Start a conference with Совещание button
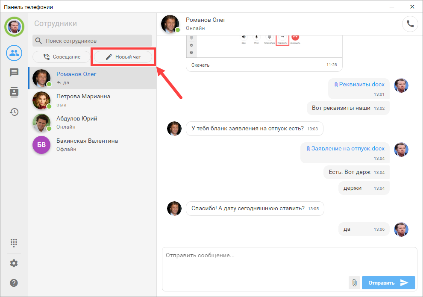This screenshot has width=423, height=297. pos(62,57)
